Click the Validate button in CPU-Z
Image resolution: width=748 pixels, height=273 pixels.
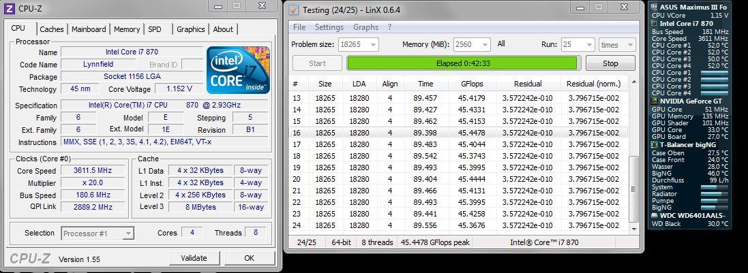point(194,258)
